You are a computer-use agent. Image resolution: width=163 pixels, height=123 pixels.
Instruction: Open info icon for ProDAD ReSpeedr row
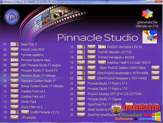coord(81,78)
